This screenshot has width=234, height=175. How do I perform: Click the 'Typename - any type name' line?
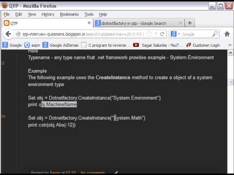point(121,57)
